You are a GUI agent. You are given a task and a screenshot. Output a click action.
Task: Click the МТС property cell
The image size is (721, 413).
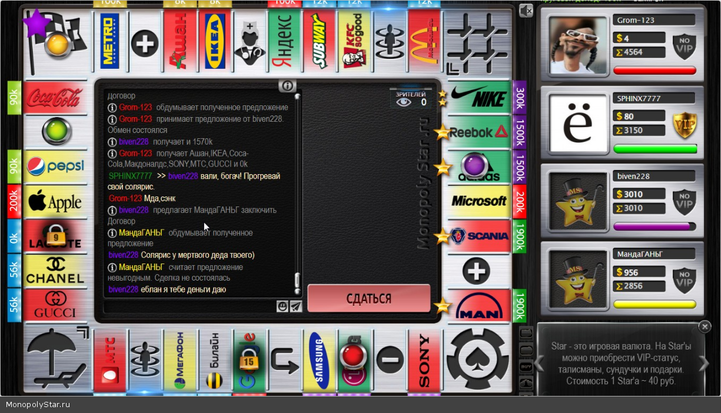click(109, 361)
